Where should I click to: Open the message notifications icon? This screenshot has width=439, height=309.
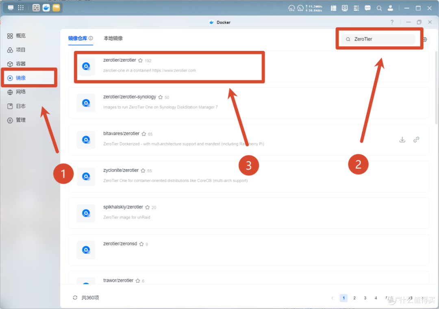[367, 8]
